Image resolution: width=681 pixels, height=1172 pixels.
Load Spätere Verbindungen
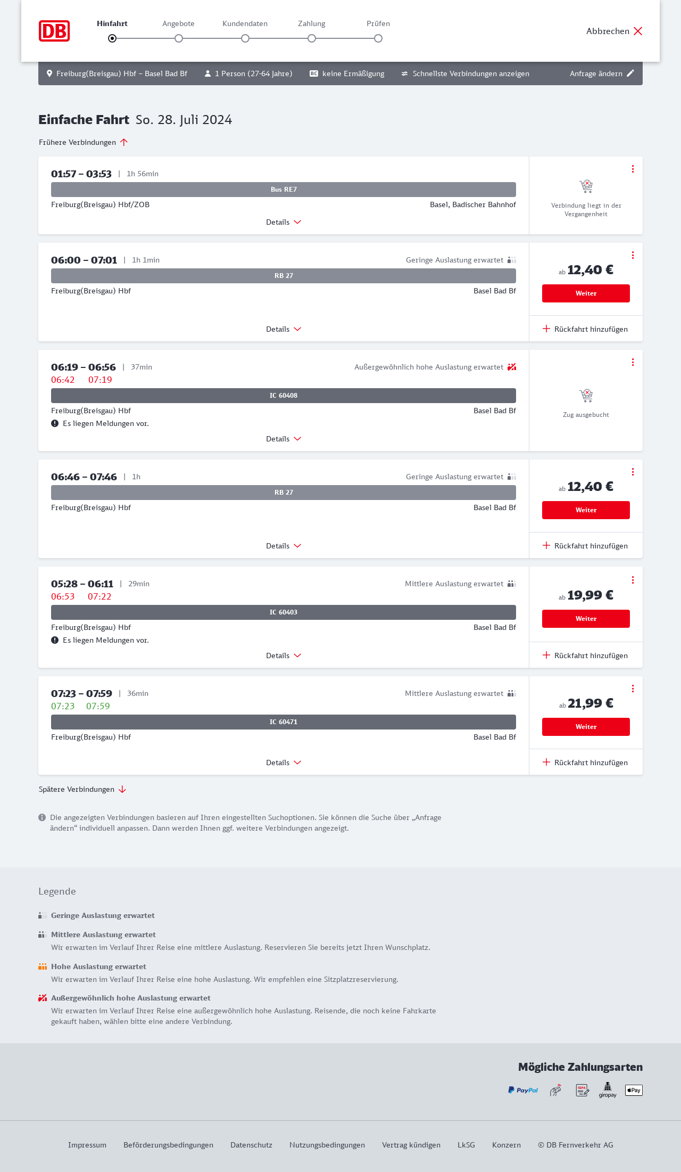point(82,789)
